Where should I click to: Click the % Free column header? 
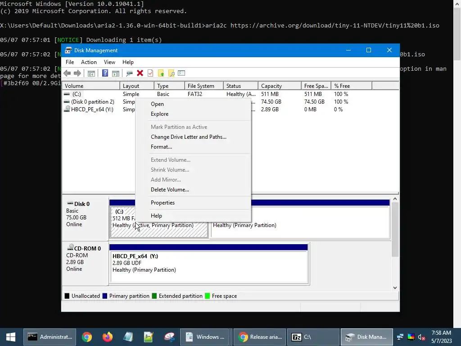pos(351,86)
